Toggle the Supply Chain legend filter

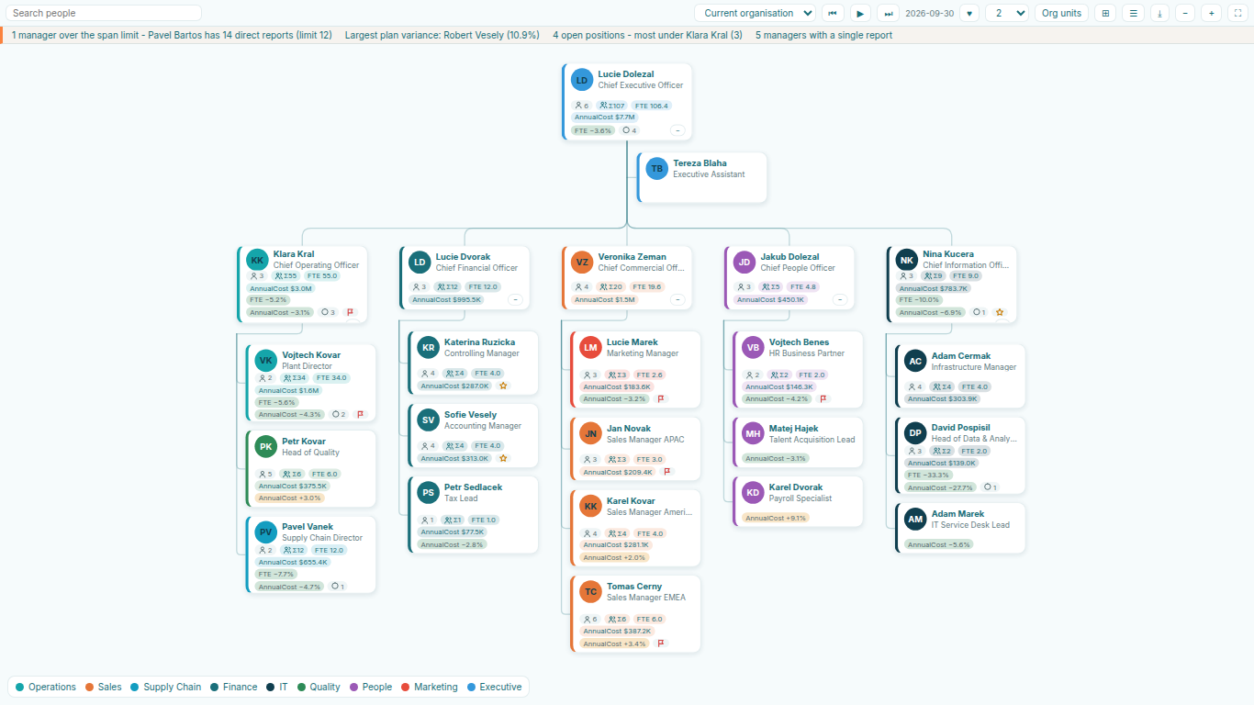click(x=165, y=687)
